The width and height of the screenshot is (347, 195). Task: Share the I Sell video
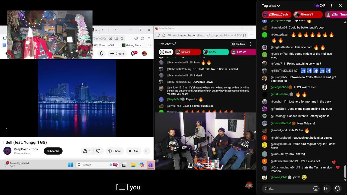(114, 151)
